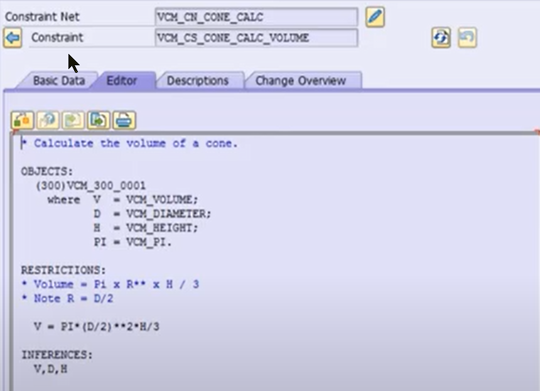This screenshot has width=540, height=391.
Task: Click the formula line 'V = PI*(D/2)**2*H/3'
Action: point(97,326)
